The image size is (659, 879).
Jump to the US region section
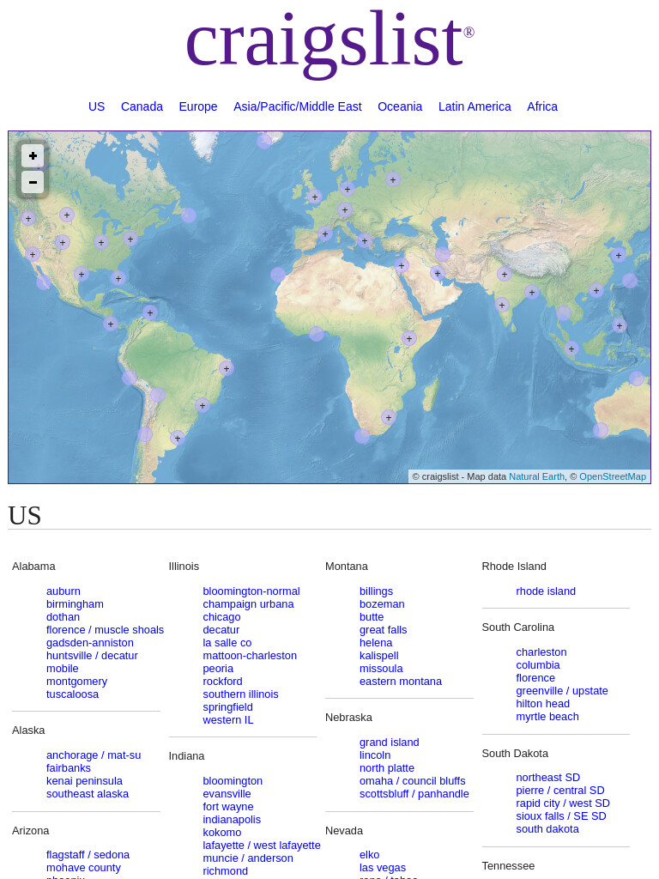(x=96, y=106)
